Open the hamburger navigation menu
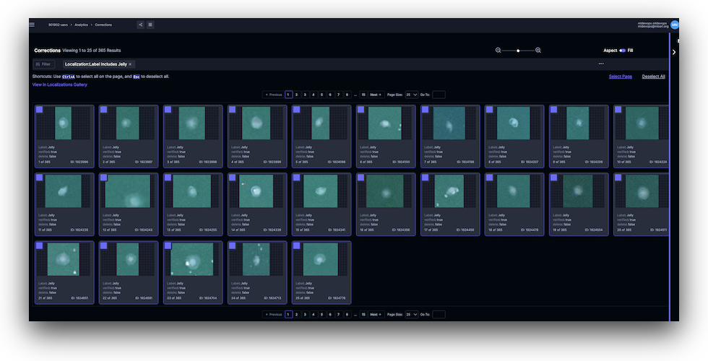Viewport: 708px width, 361px height. tap(32, 25)
